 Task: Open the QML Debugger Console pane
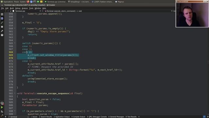(97, 117)
